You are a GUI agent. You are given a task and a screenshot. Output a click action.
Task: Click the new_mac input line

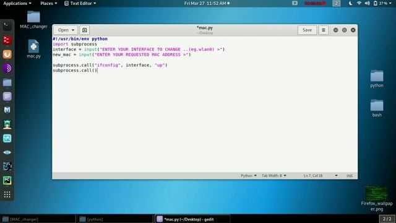122,55
